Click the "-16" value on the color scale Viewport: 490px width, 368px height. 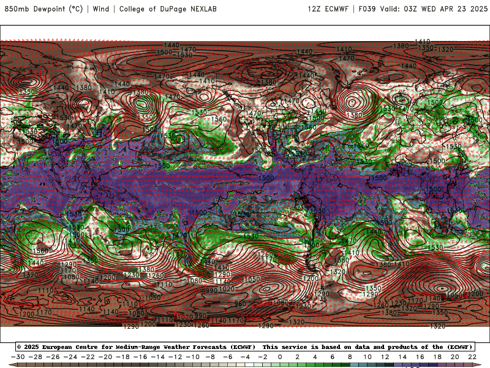pos(140,357)
